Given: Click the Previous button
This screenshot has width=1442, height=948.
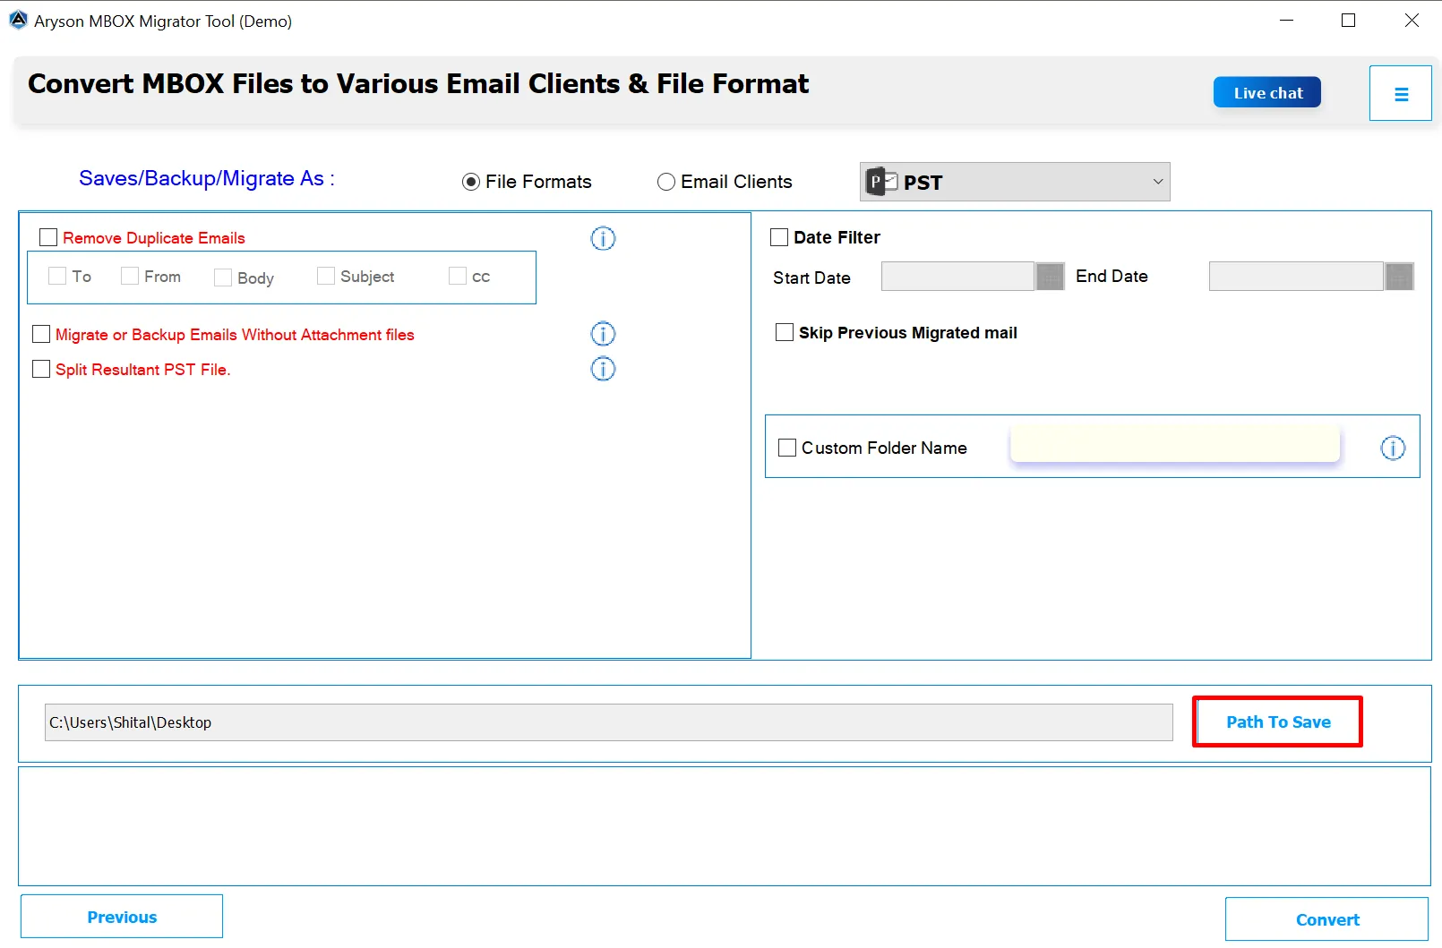Looking at the screenshot, I should pos(122,916).
